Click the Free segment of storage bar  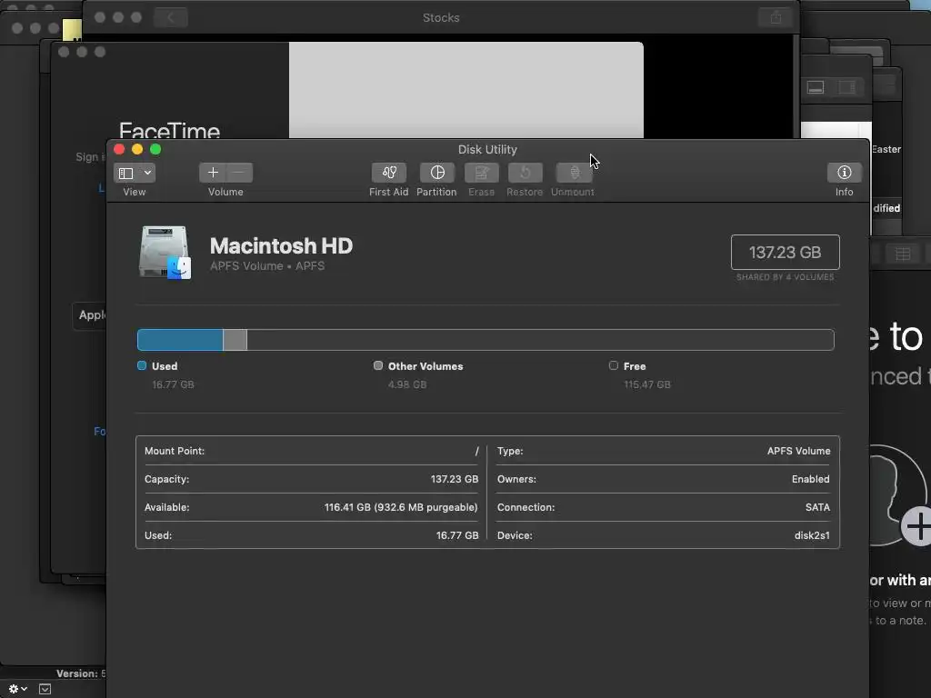540,340
